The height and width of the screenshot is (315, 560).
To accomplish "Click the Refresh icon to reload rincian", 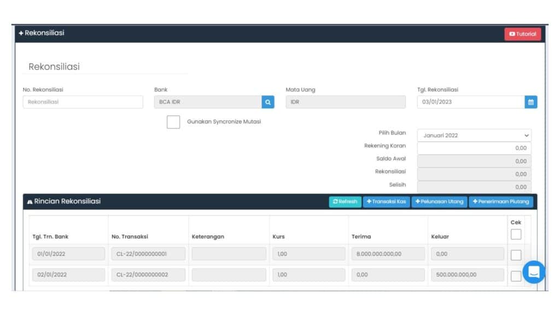I will pos(337,201).
